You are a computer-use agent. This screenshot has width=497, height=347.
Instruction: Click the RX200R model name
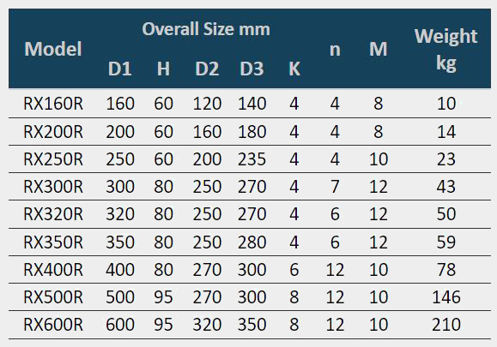(53, 132)
